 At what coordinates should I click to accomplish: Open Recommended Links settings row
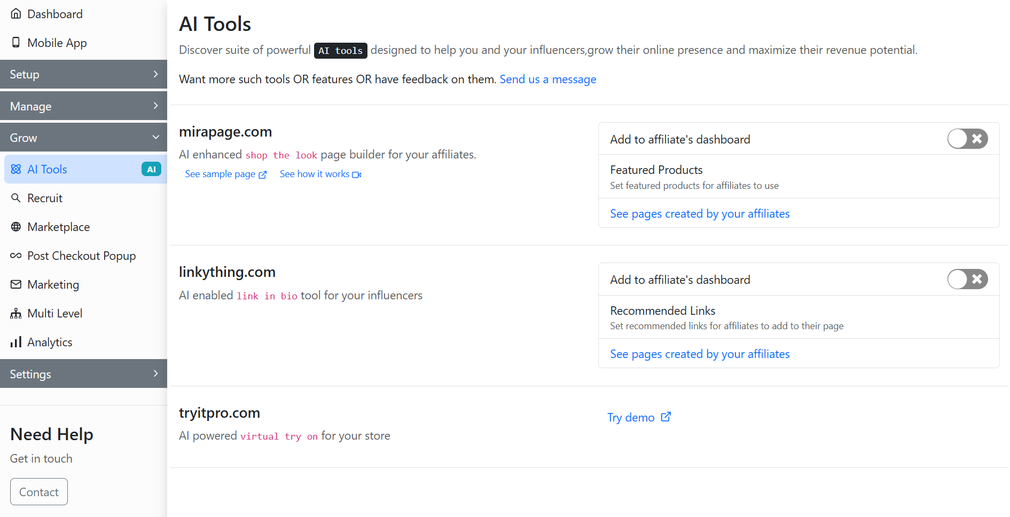point(662,311)
